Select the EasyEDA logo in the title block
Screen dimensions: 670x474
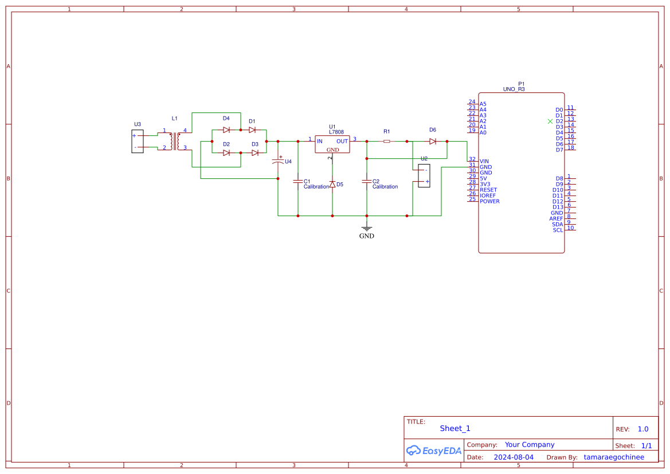click(434, 451)
